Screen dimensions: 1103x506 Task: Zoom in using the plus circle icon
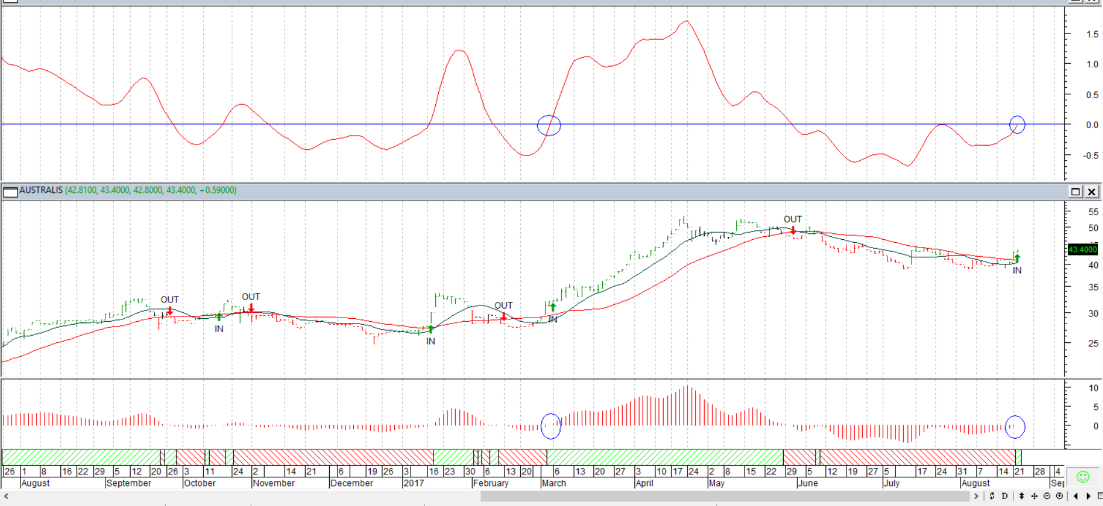(1060, 495)
